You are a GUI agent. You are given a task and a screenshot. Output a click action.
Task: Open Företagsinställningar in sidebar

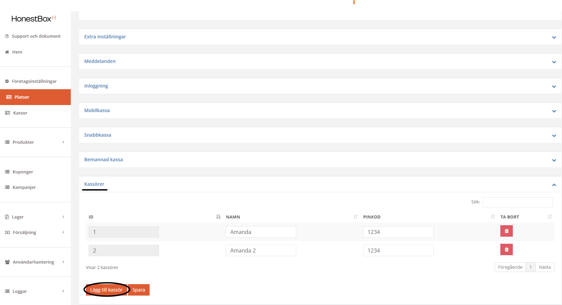pos(34,81)
